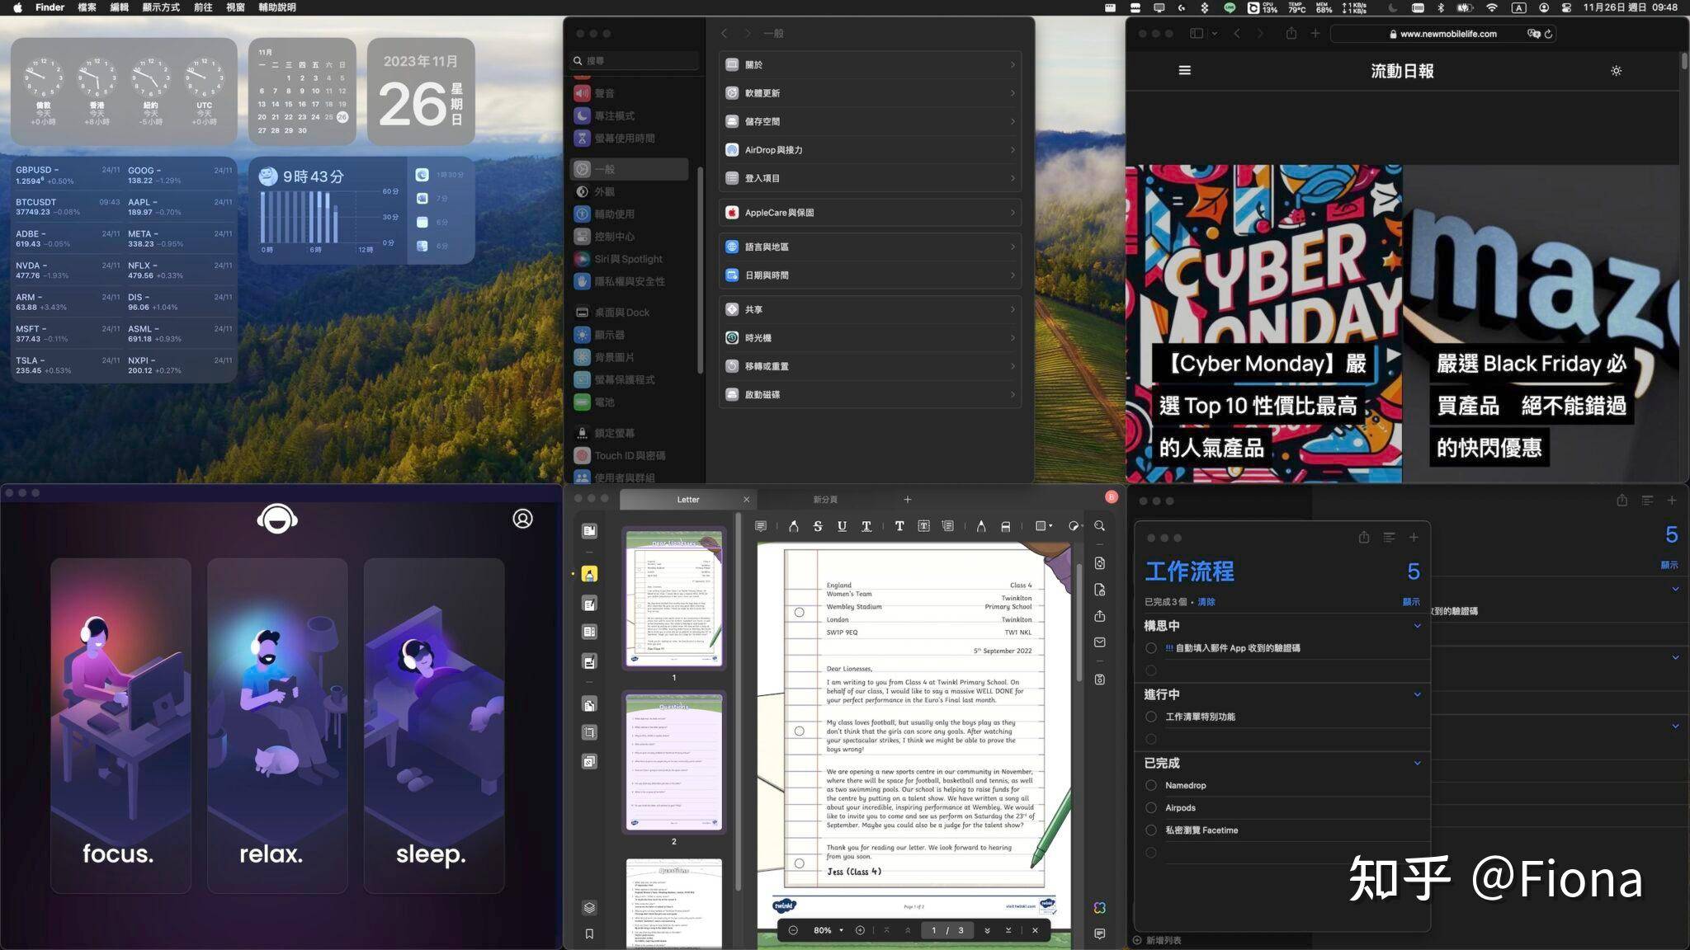Click the www.newmobilelife.com address field
1690x950 pixels.
click(1442, 34)
